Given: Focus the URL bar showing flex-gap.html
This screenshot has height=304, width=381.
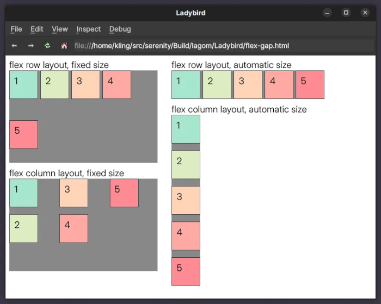Looking at the screenshot, I should coord(224,46).
